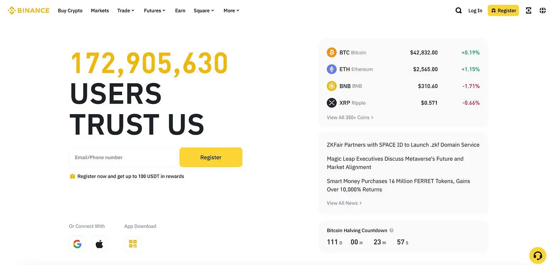Select the Bitcoin coin icon
The height and width of the screenshot is (265, 555).
[x=331, y=52]
